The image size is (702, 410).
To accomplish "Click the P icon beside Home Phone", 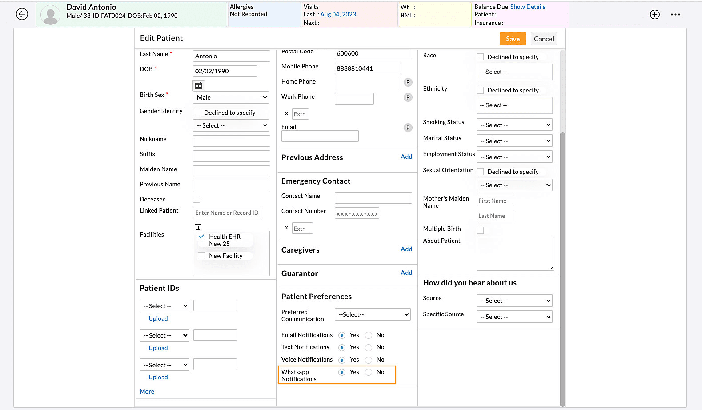I will tap(408, 82).
